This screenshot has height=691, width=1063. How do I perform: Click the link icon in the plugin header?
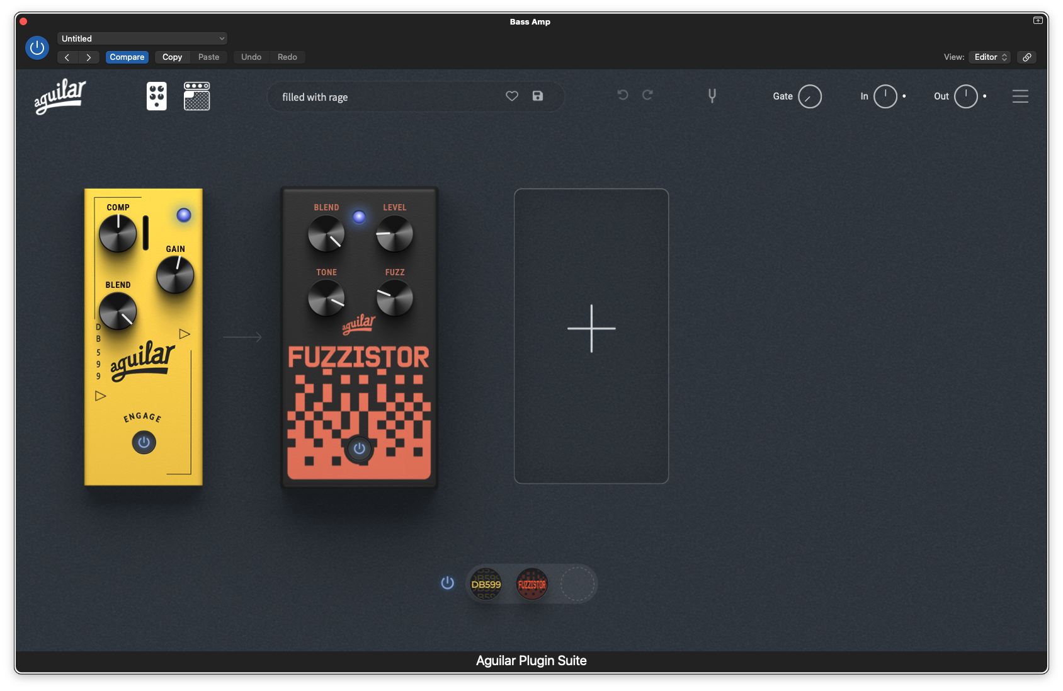(1027, 57)
